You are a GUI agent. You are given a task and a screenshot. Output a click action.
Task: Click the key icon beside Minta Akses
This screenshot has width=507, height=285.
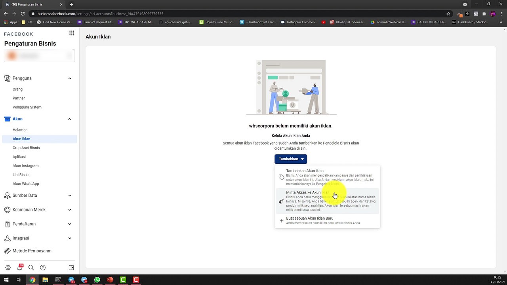(x=281, y=201)
